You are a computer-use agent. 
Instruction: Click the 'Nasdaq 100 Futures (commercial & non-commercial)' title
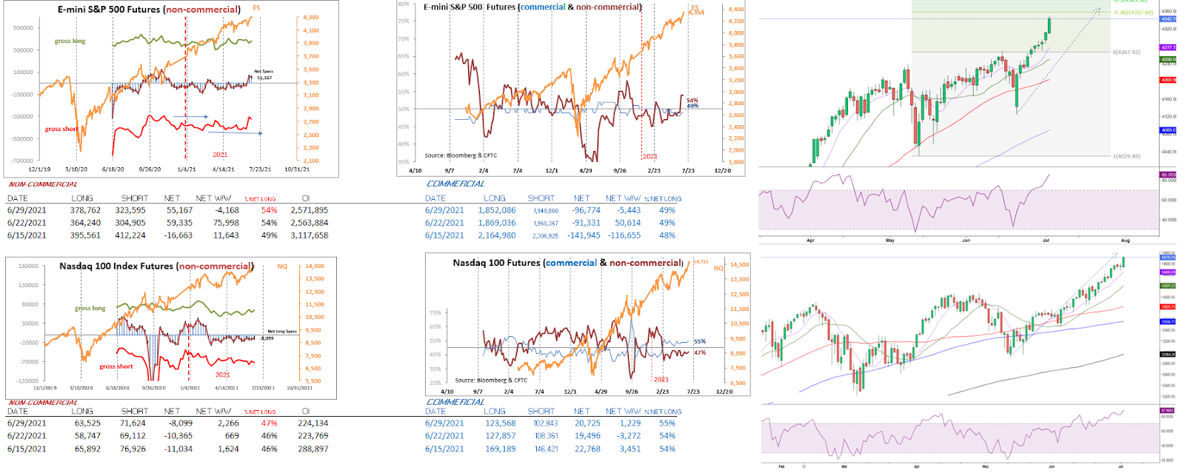(x=568, y=263)
